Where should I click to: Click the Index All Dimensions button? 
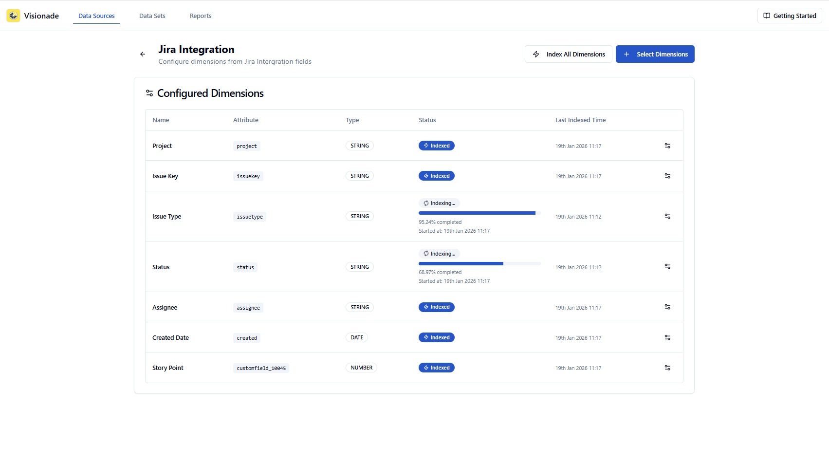[568, 54]
